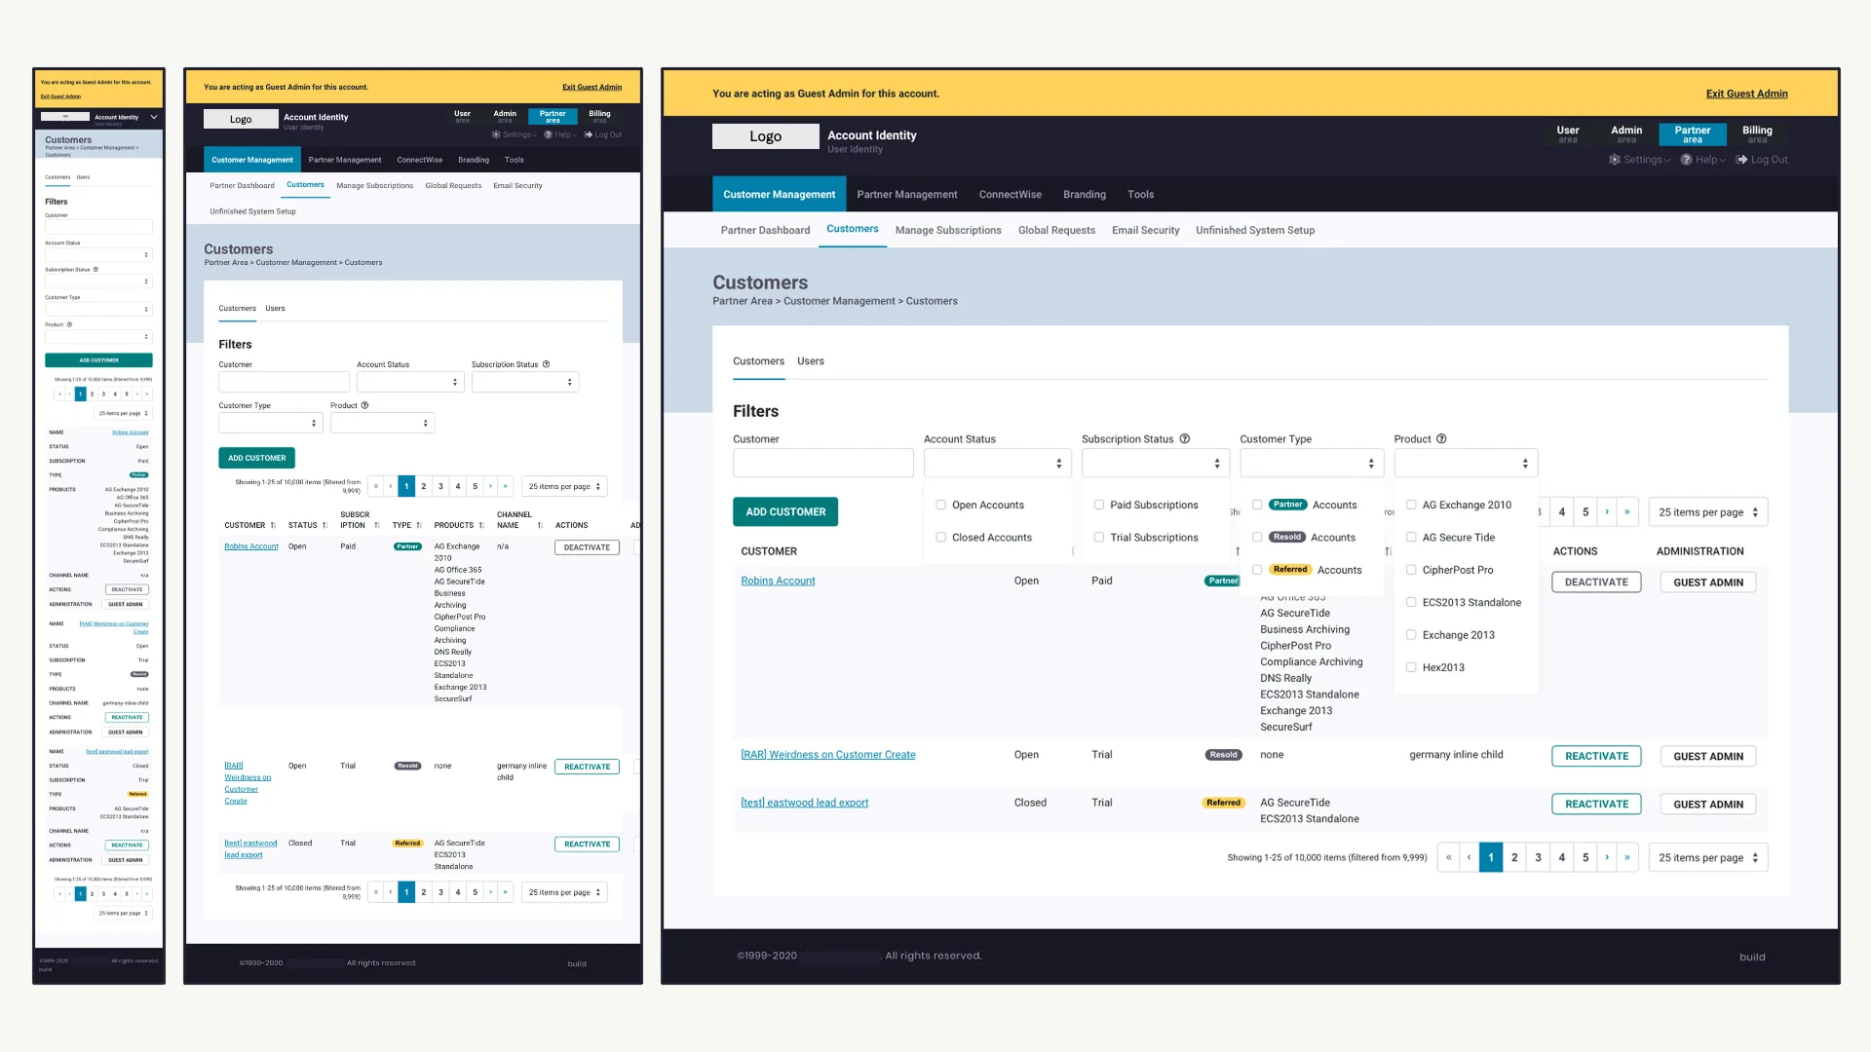Go to next page in tablet bottom pagination
The image size is (1871, 1052).
[490, 892]
